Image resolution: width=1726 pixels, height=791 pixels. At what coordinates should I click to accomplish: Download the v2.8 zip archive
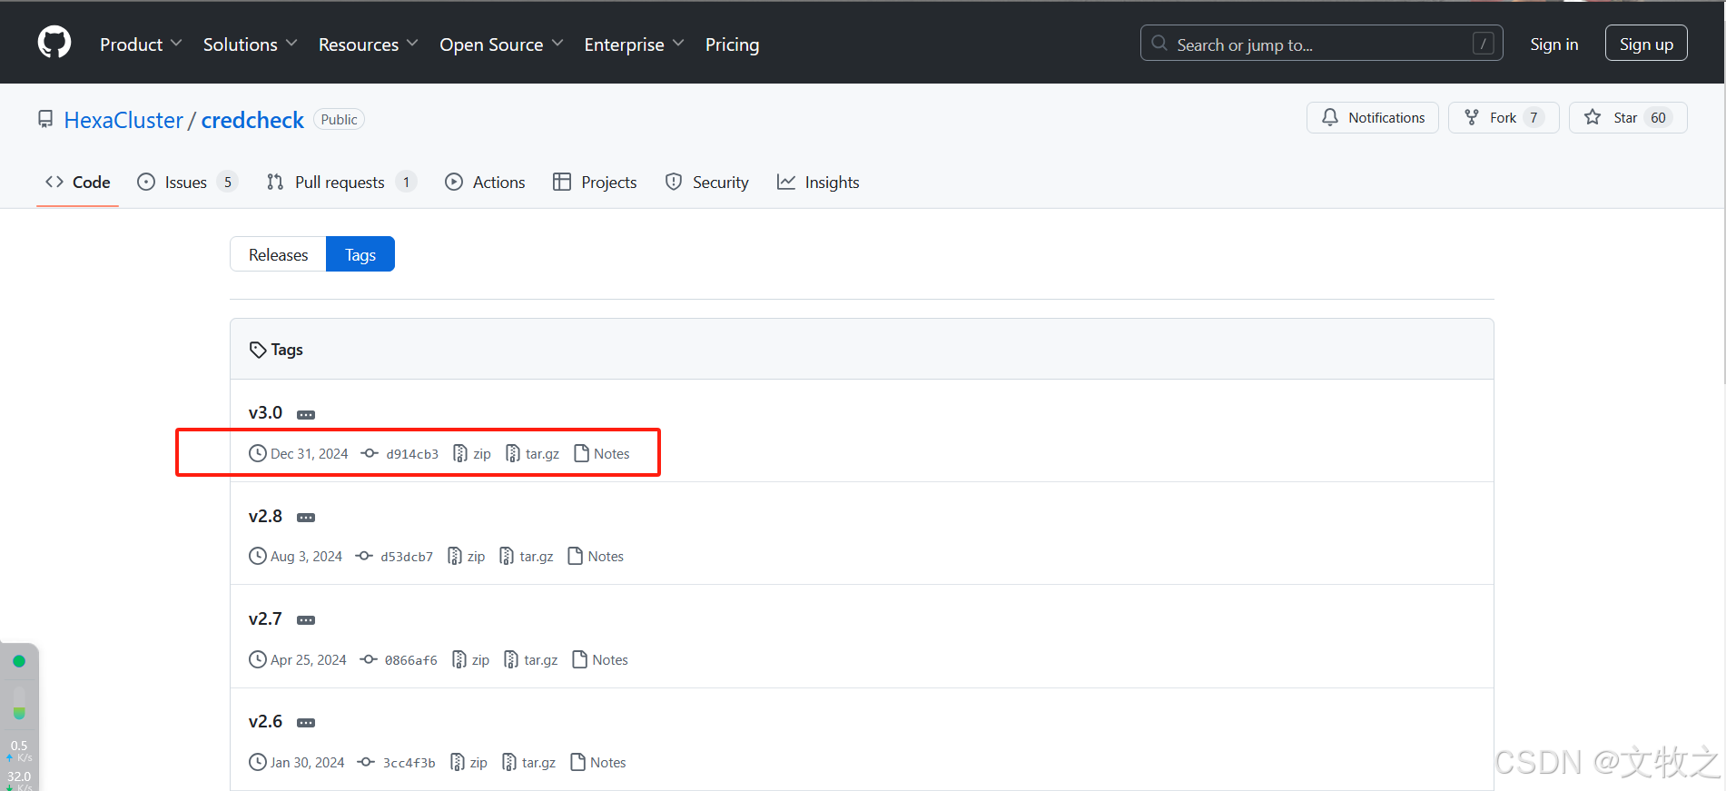(x=467, y=557)
